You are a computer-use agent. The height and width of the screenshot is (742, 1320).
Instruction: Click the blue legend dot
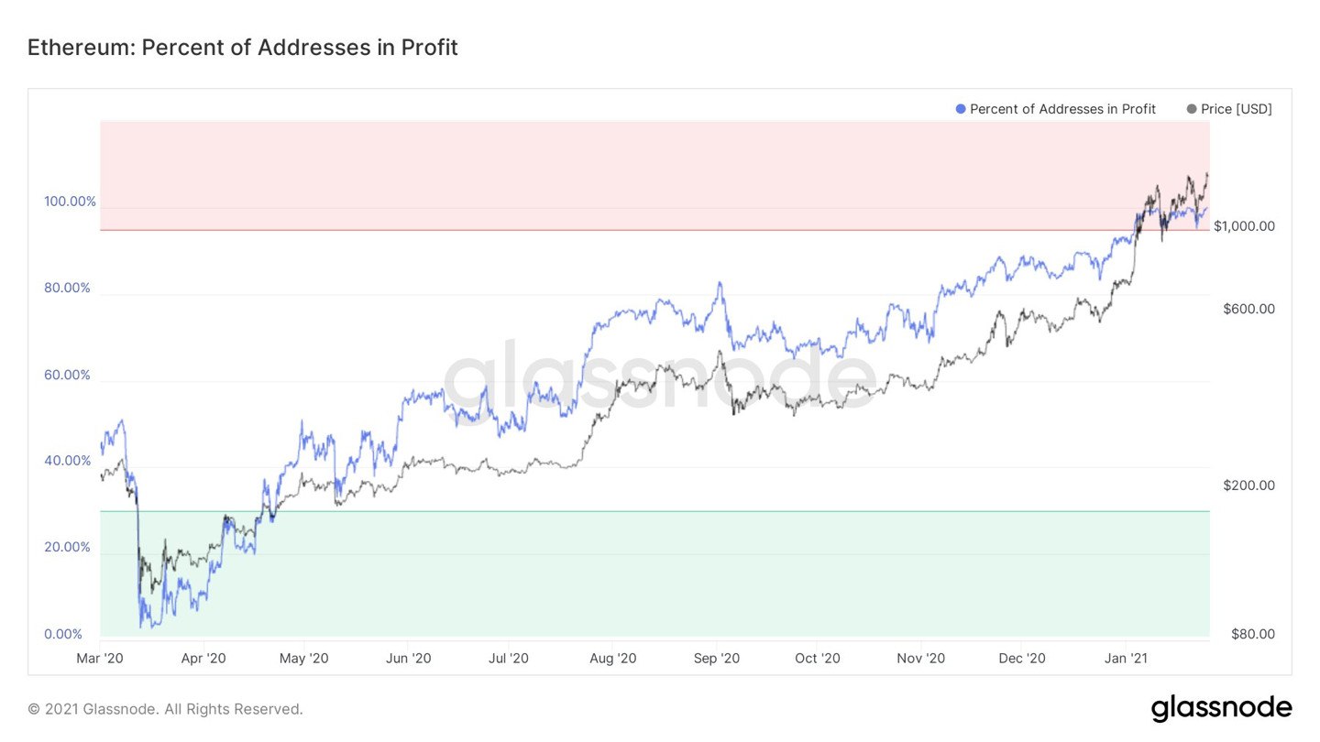pos(961,109)
